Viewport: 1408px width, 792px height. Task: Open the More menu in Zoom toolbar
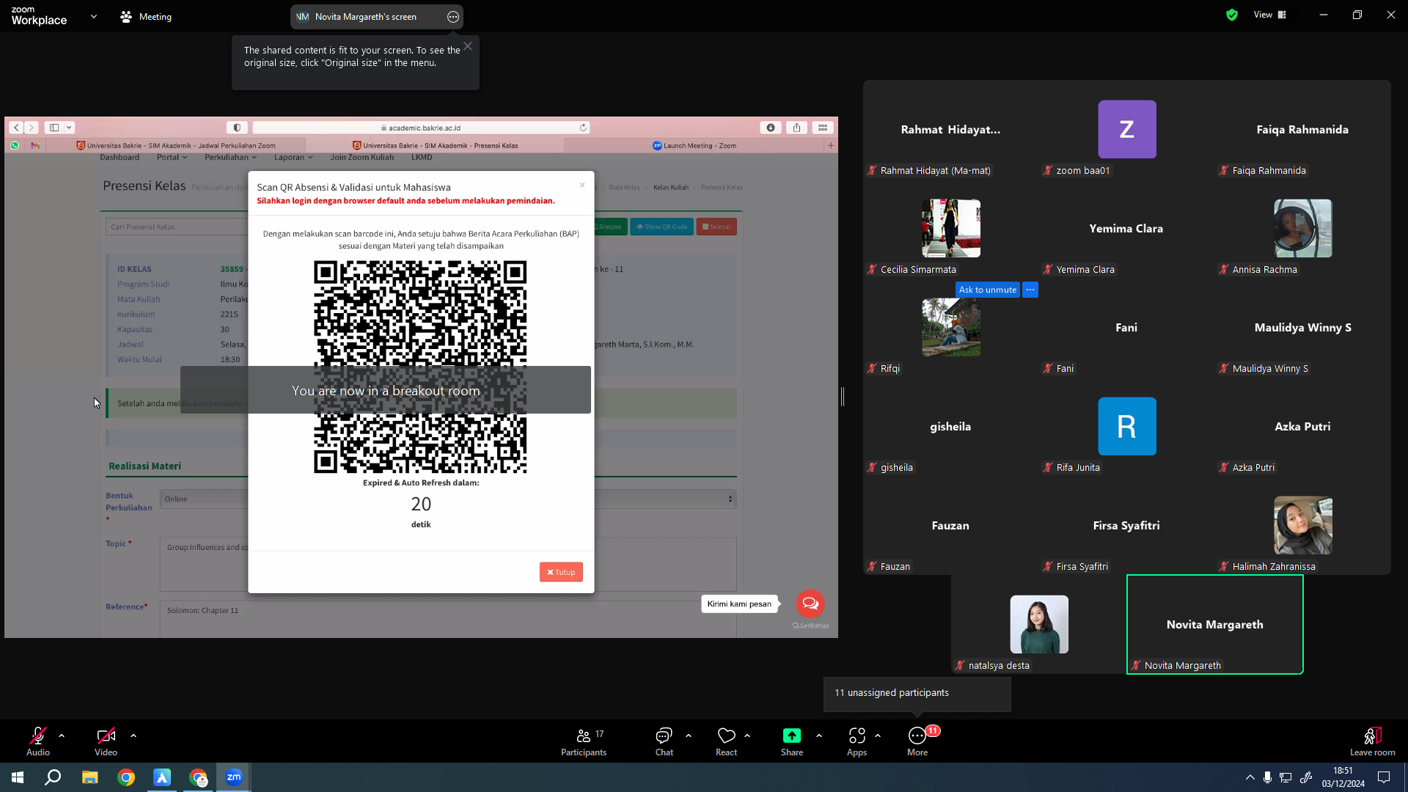coord(917,741)
